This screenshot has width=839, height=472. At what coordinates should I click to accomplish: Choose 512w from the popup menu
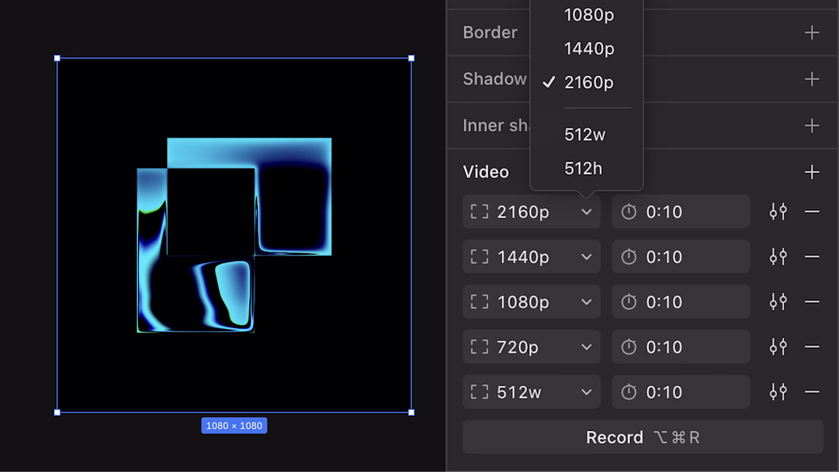click(587, 134)
